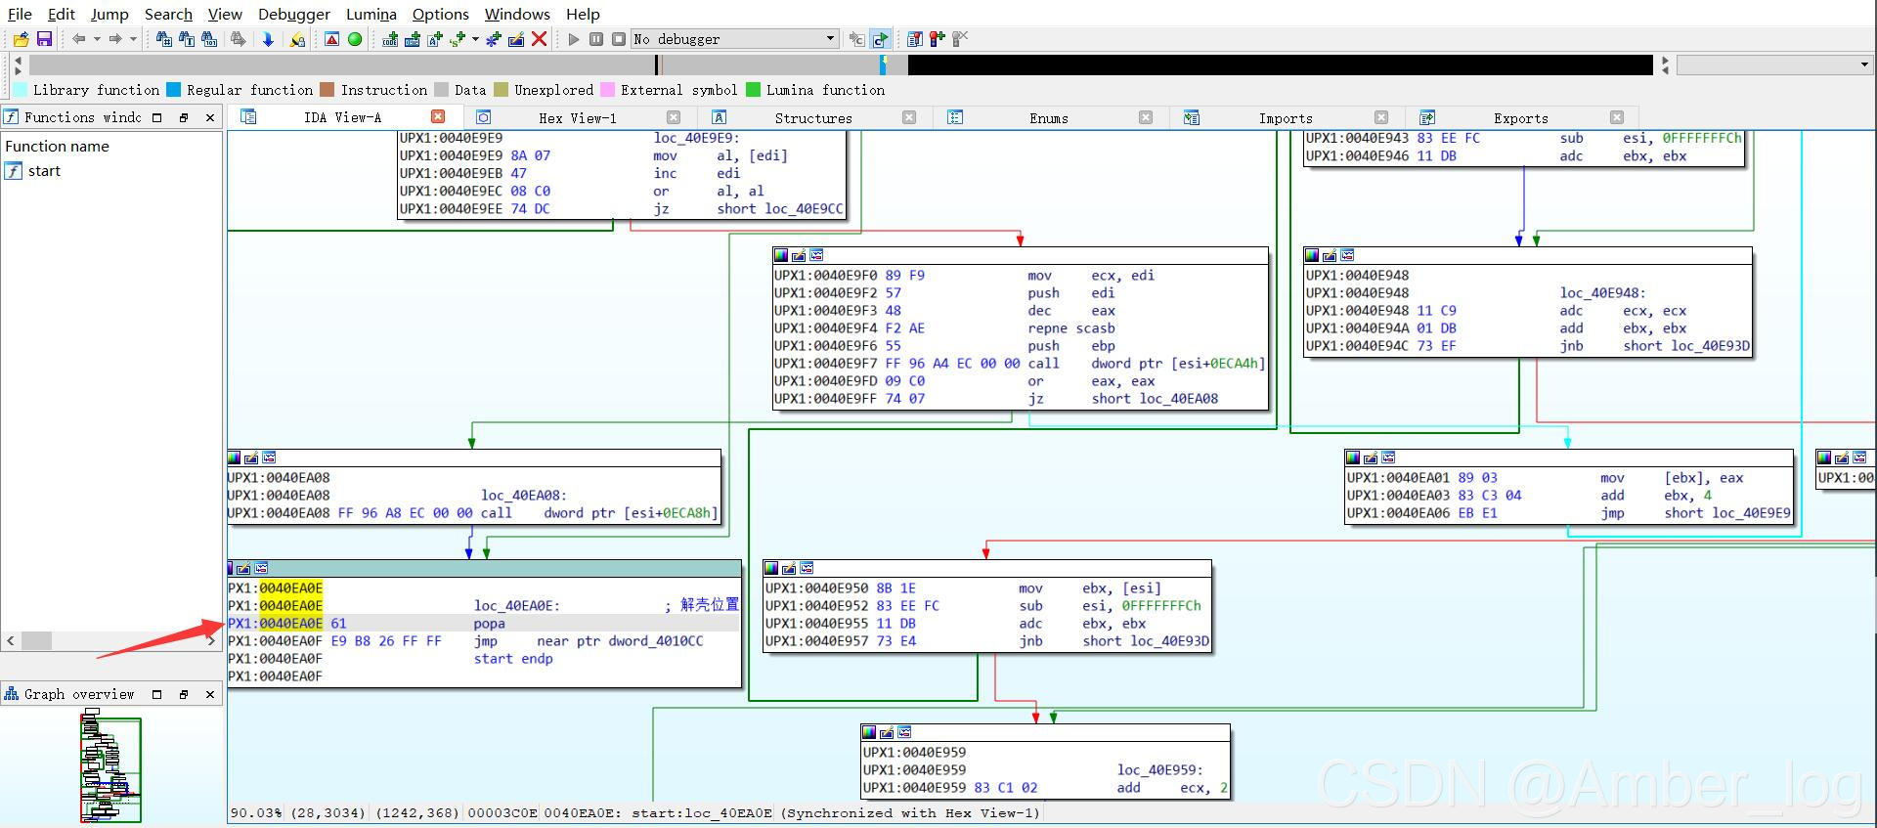Click the red X delete toolbar icon

(x=539, y=39)
